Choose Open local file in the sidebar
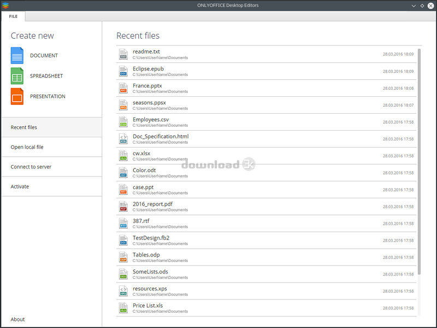 tap(51, 147)
